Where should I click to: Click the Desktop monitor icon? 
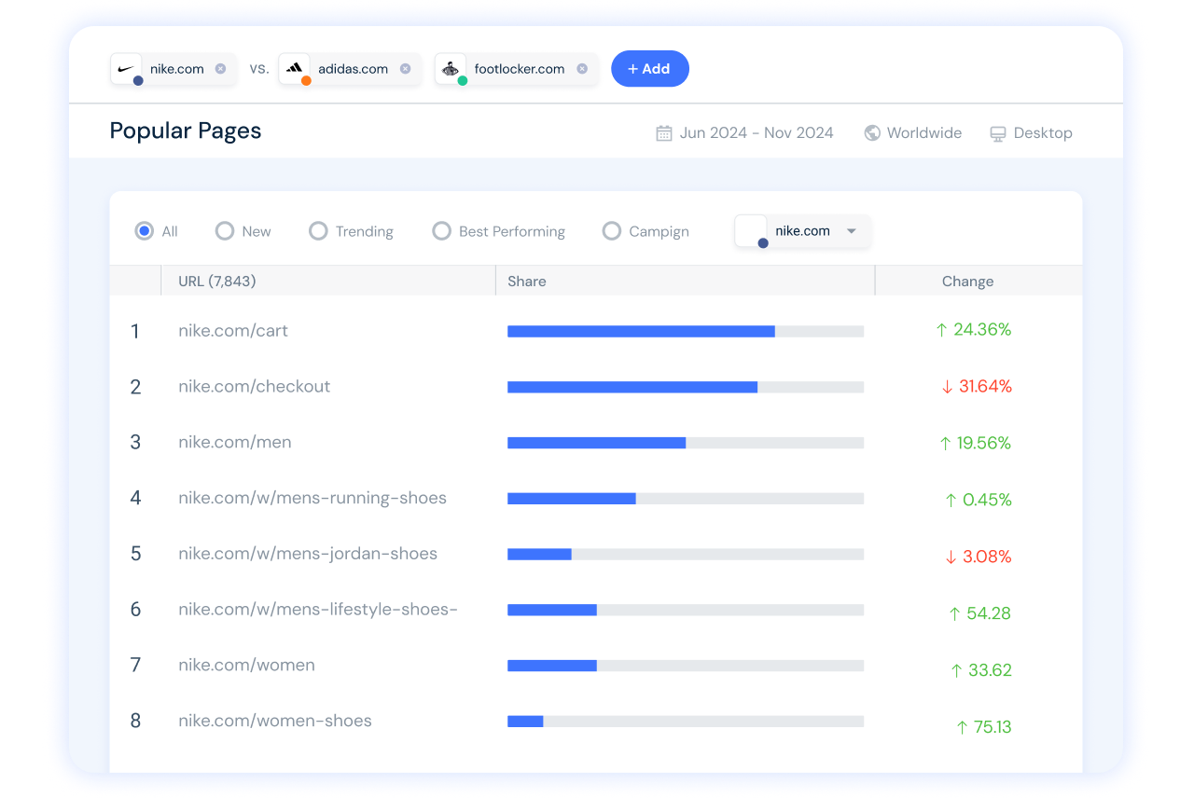tap(998, 133)
